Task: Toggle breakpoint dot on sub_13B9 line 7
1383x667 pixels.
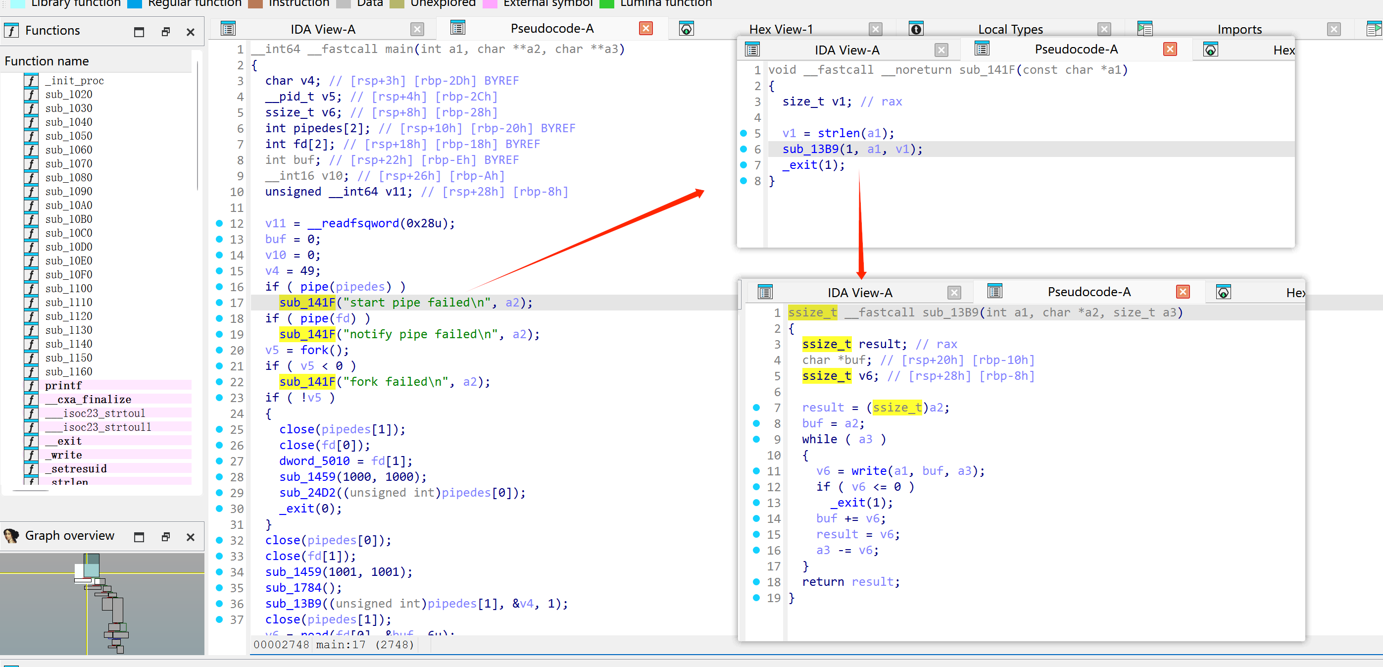Action: pos(756,407)
